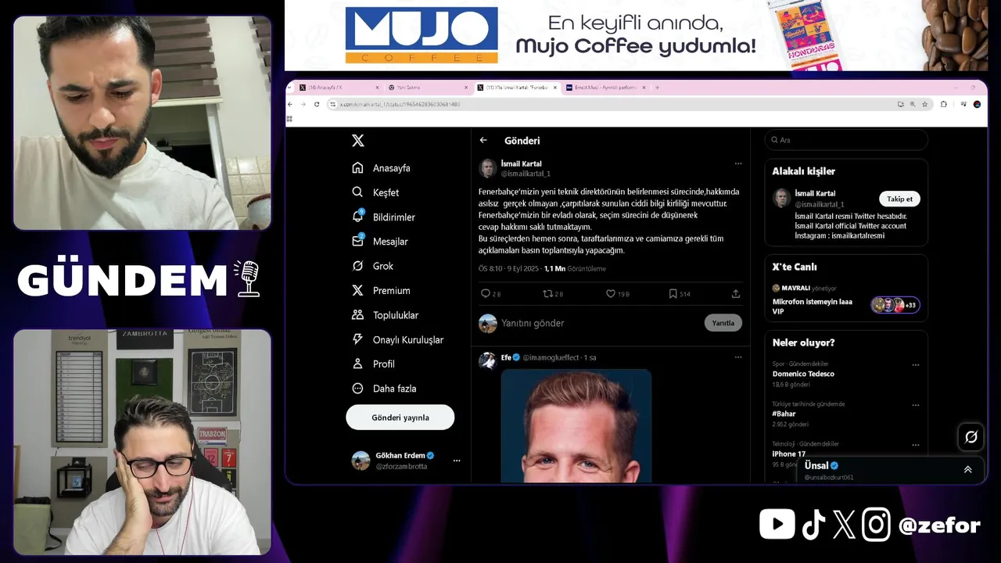Click browser forward button
This screenshot has height=563, width=1001.
pyautogui.click(x=303, y=104)
